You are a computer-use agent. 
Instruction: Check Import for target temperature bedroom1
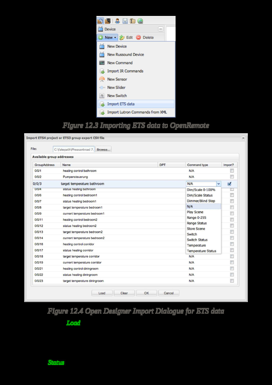(x=232, y=207)
